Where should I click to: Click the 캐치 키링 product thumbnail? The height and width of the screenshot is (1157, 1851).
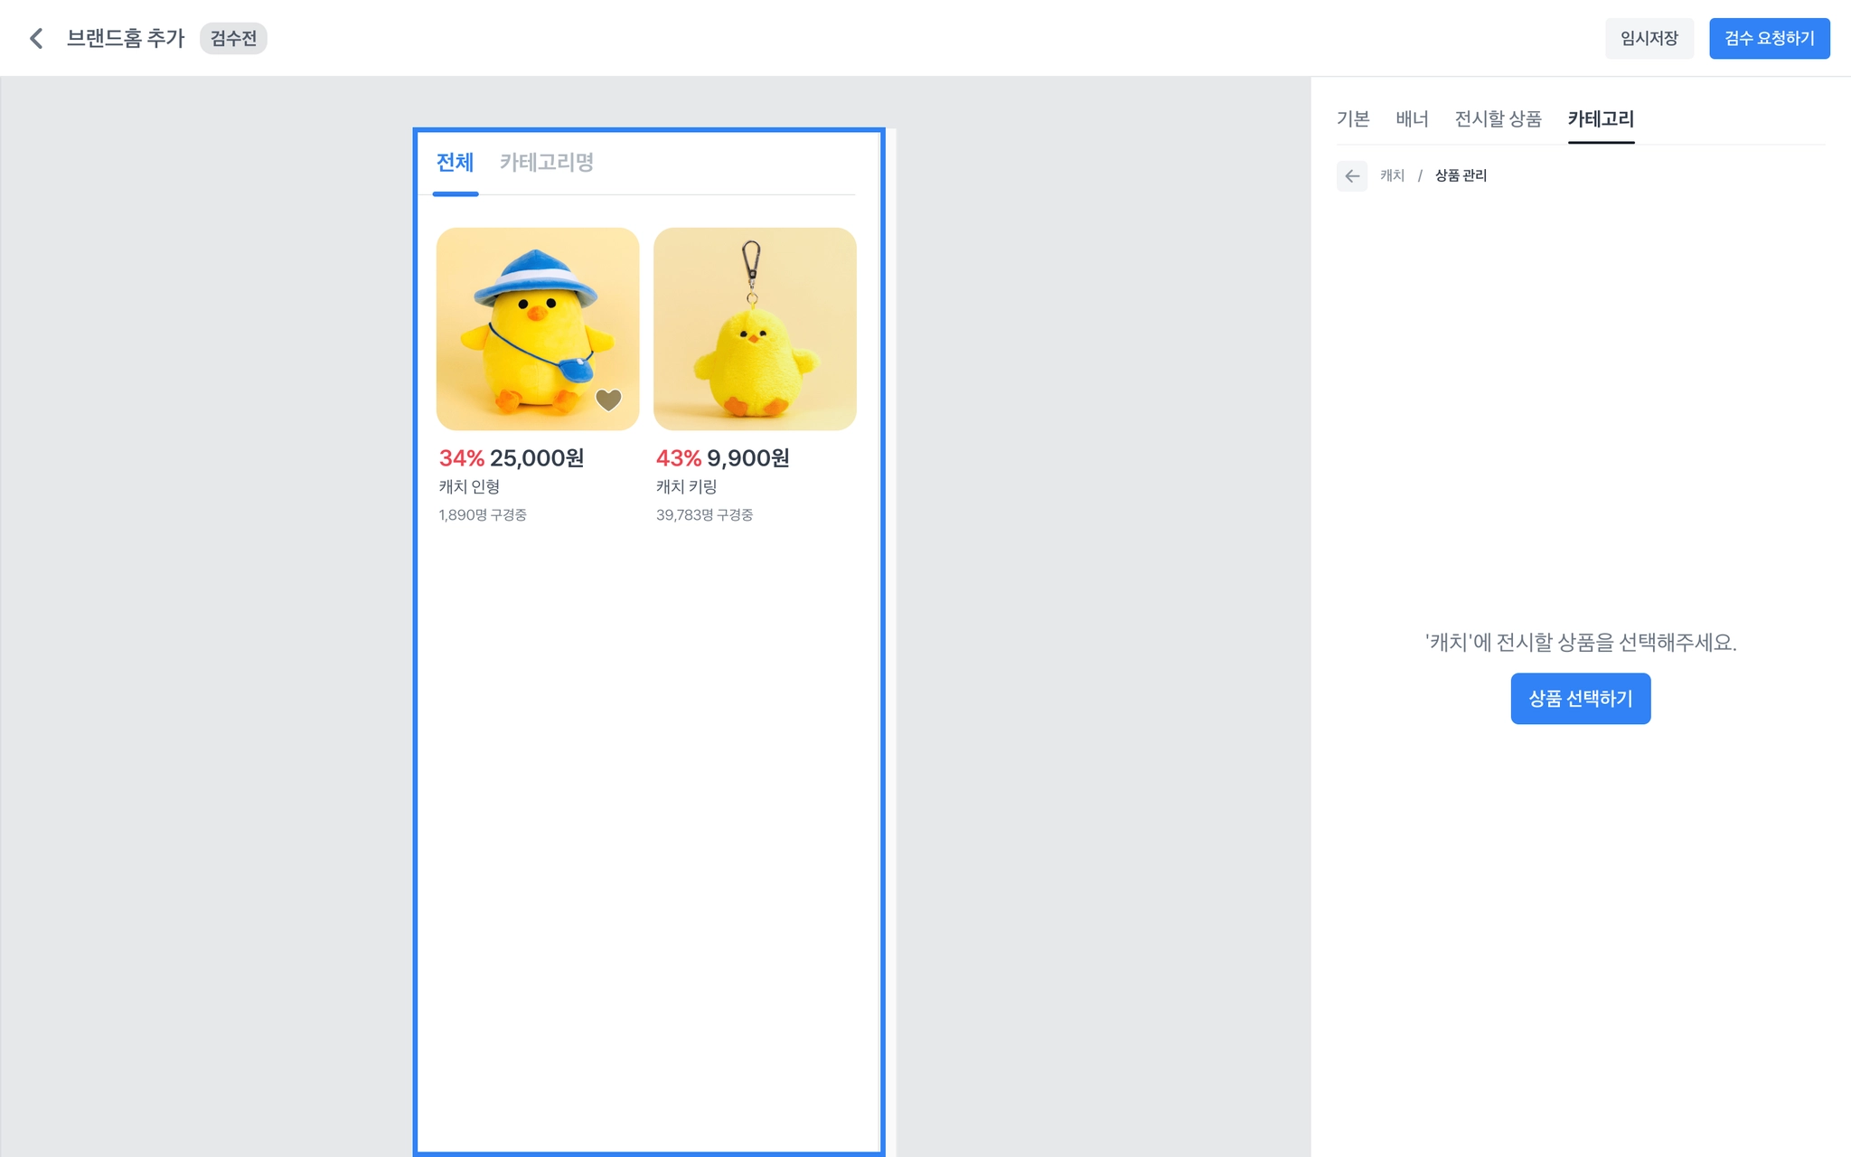click(755, 328)
